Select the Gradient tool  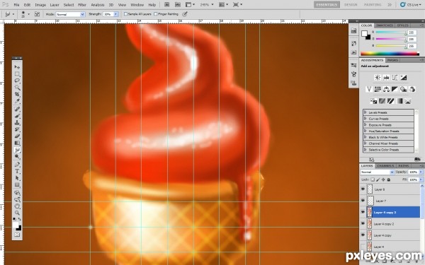coord(17,143)
